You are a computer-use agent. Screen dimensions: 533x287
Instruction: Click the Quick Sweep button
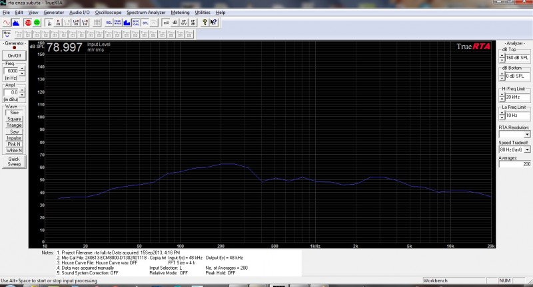click(x=14, y=161)
